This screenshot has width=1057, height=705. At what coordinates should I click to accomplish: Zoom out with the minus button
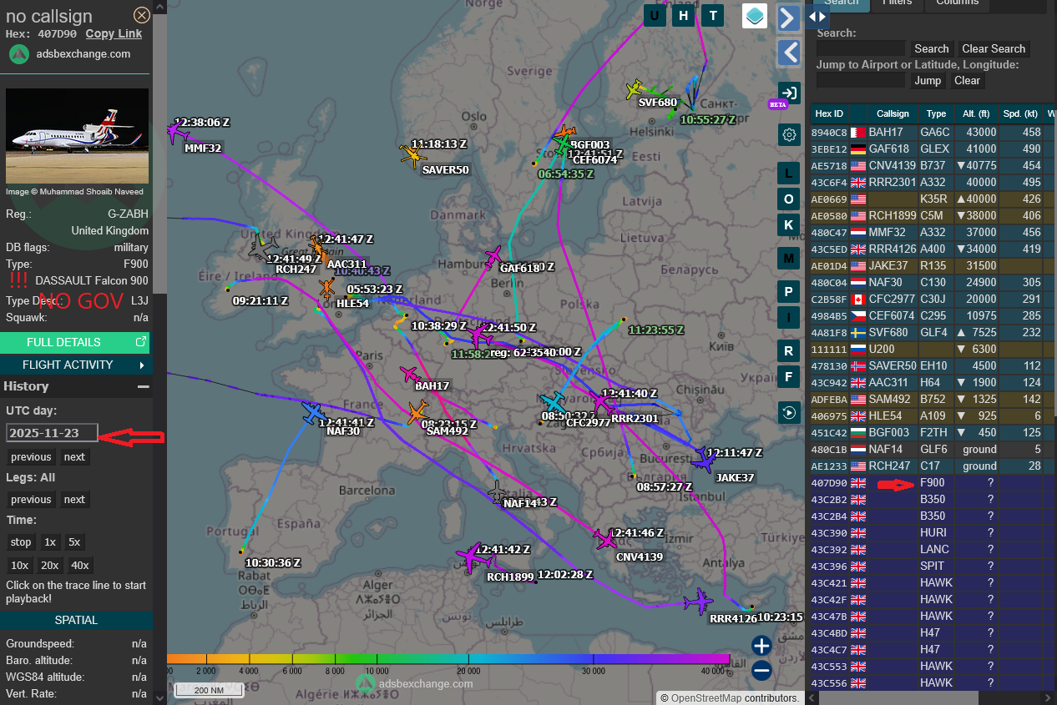coord(761,670)
